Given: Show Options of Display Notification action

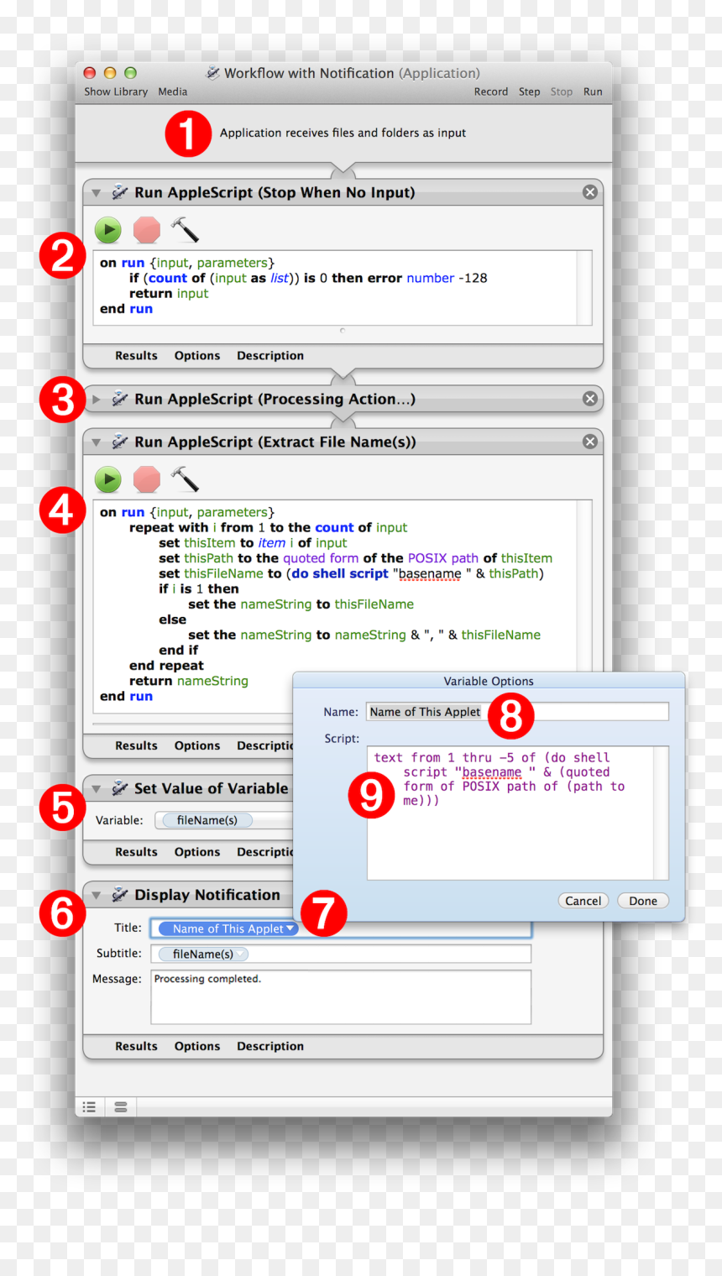Looking at the screenshot, I should pyautogui.click(x=197, y=1046).
